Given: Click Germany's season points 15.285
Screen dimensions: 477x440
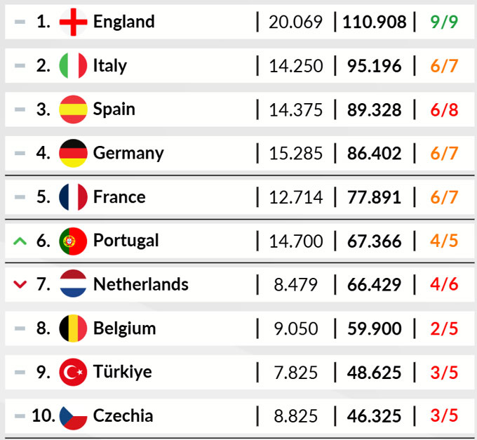Looking at the screenshot, I should (x=295, y=153).
